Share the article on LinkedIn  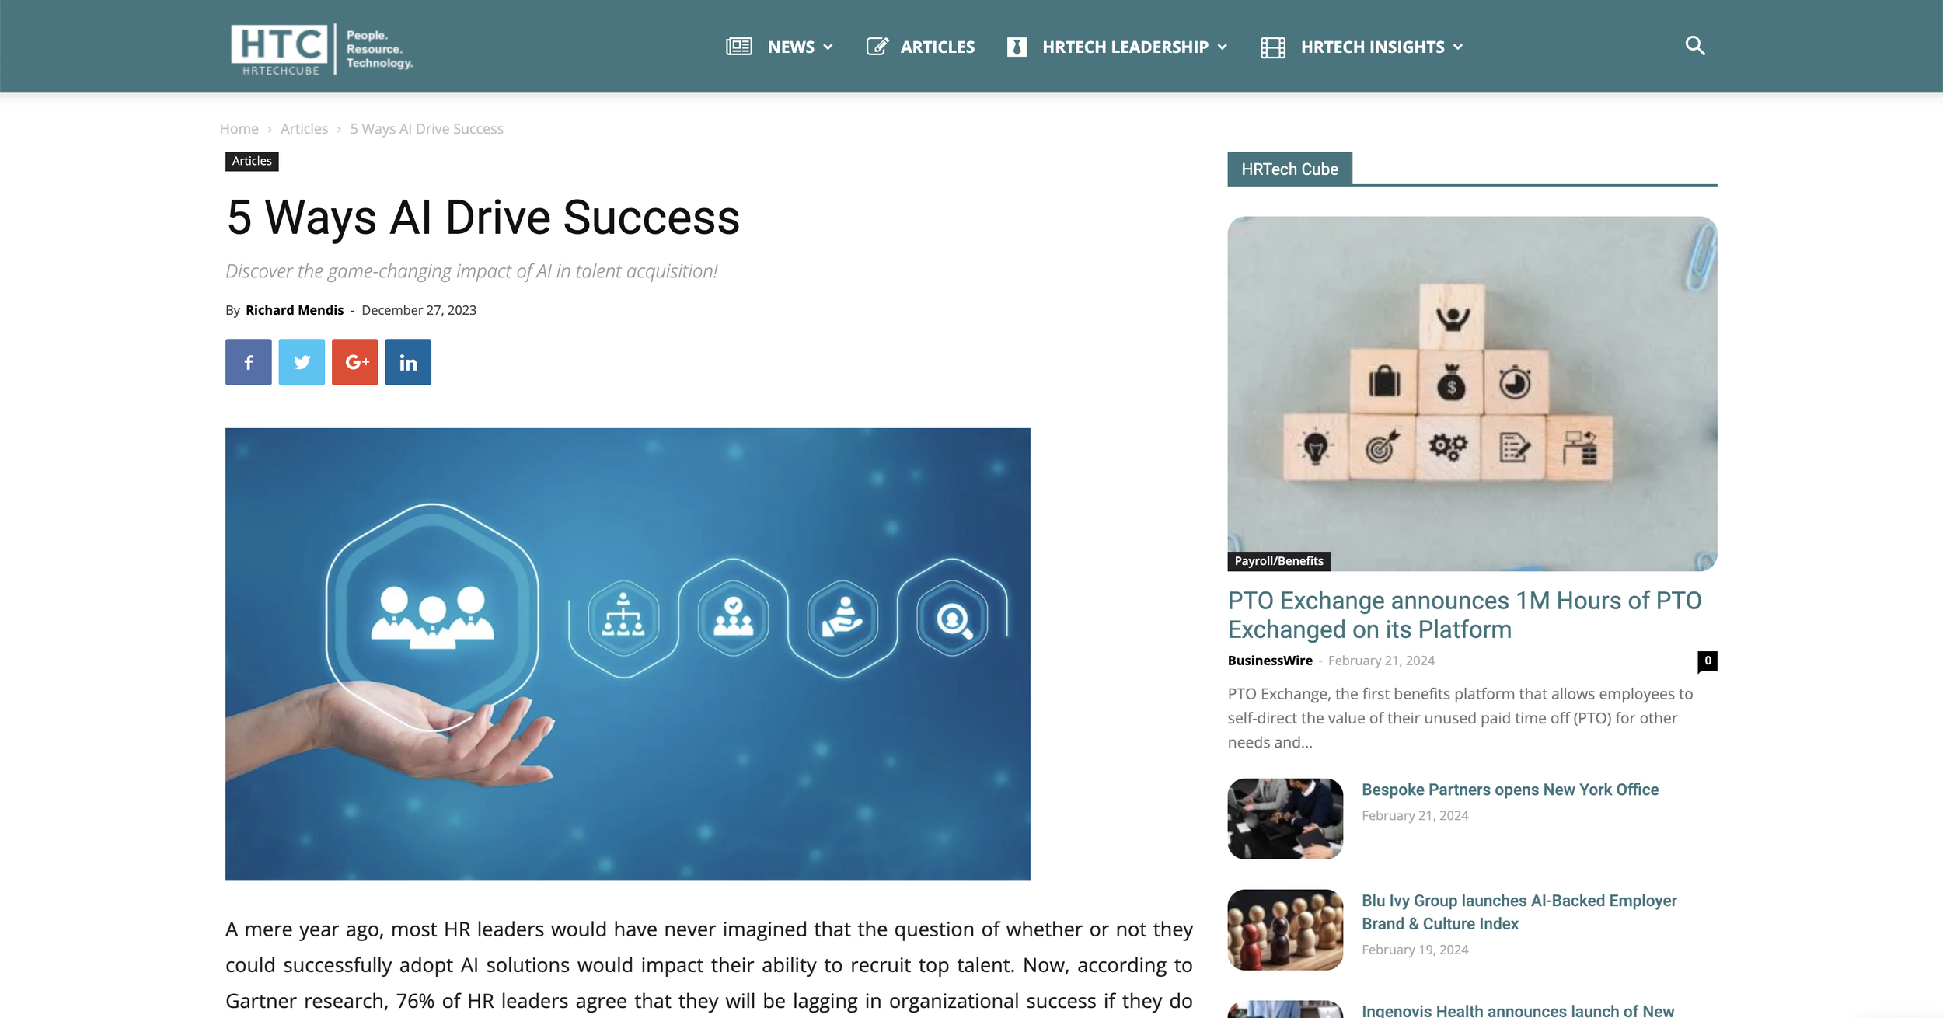(408, 362)
